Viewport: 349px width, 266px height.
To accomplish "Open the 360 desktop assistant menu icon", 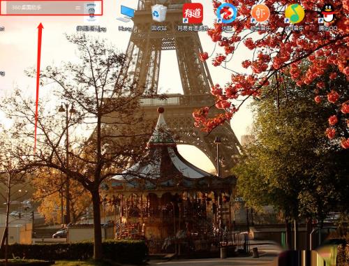I will pos(78,8).
